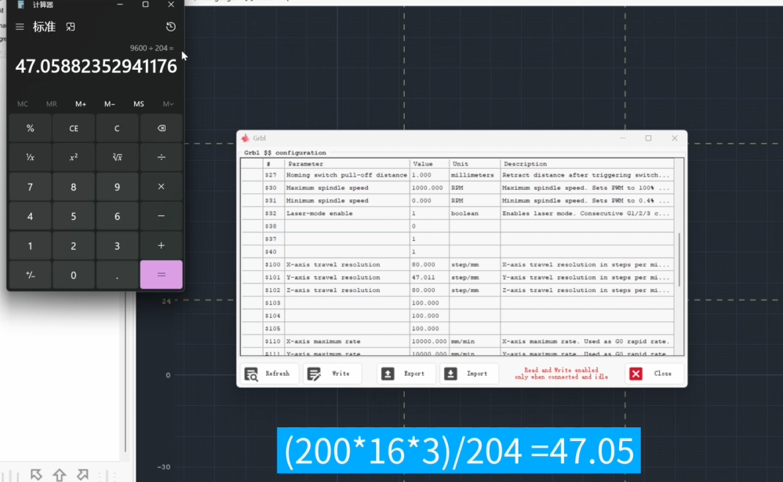Click the M+ memory add button

[81, 104]
